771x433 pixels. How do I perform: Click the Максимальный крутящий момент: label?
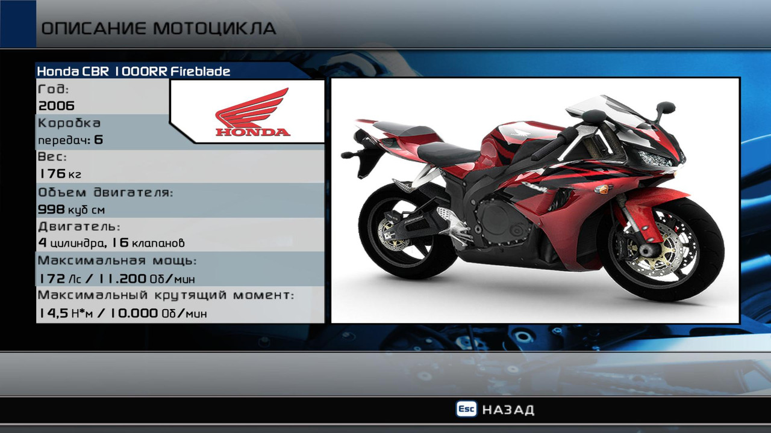point(166,295)
